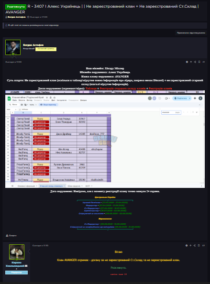
Task: Open all-sheets list icon at bottom left
Action: tap(12, 186)
